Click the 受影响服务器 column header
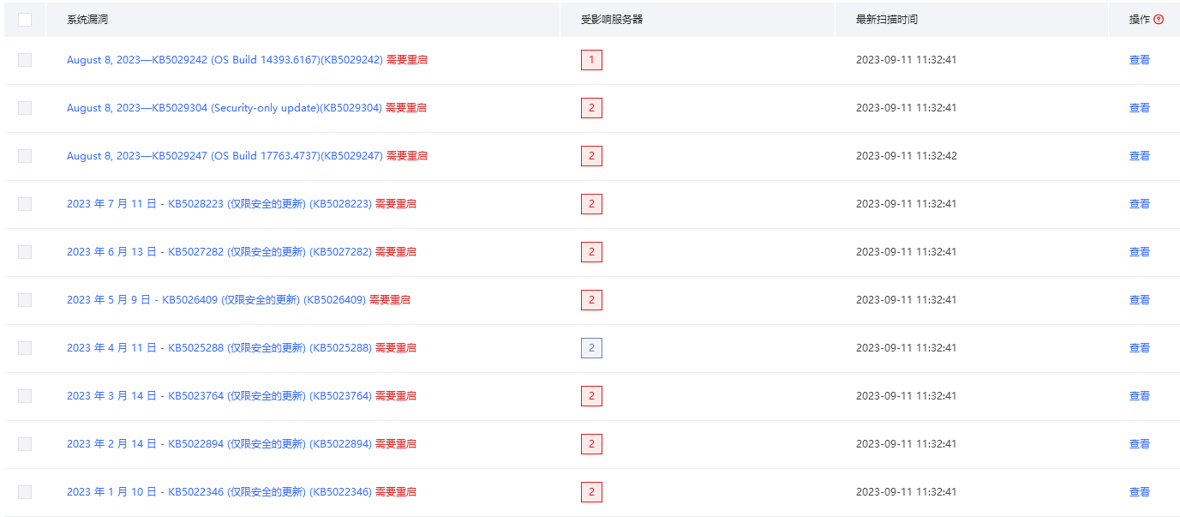The width and height of the screenshot is (1180, 517). [612, 19]
